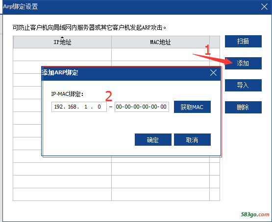Image resolution: width=272 pixels, height=222 pixels.
Task: Click the last octet 0 of IP field
Action: click(x=99, y=107)
